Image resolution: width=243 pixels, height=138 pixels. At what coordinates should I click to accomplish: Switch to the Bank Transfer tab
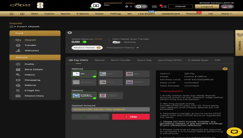[121, 60]
